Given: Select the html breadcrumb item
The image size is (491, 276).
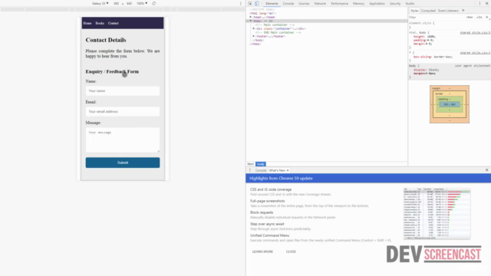Looking at the screenshot, I should (251, 164).
